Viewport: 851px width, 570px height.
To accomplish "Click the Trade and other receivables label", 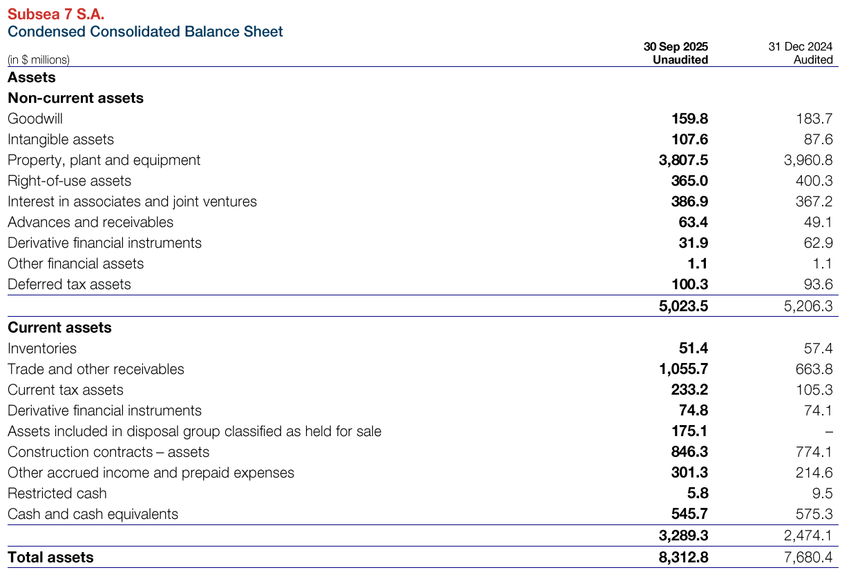I will [96, 369].
